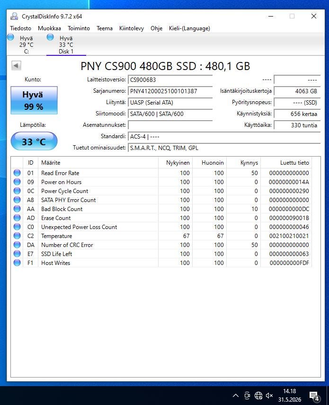Click status orb for Host Writes row
Screen dimensions: 329x405
click(x=17, y=263)
